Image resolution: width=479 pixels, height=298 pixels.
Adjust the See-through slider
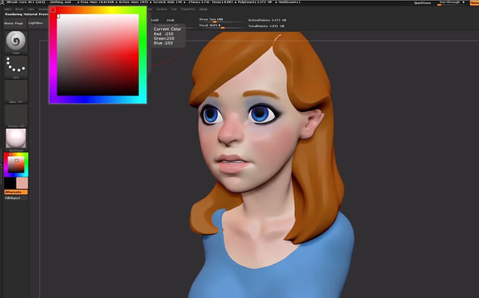452,3
